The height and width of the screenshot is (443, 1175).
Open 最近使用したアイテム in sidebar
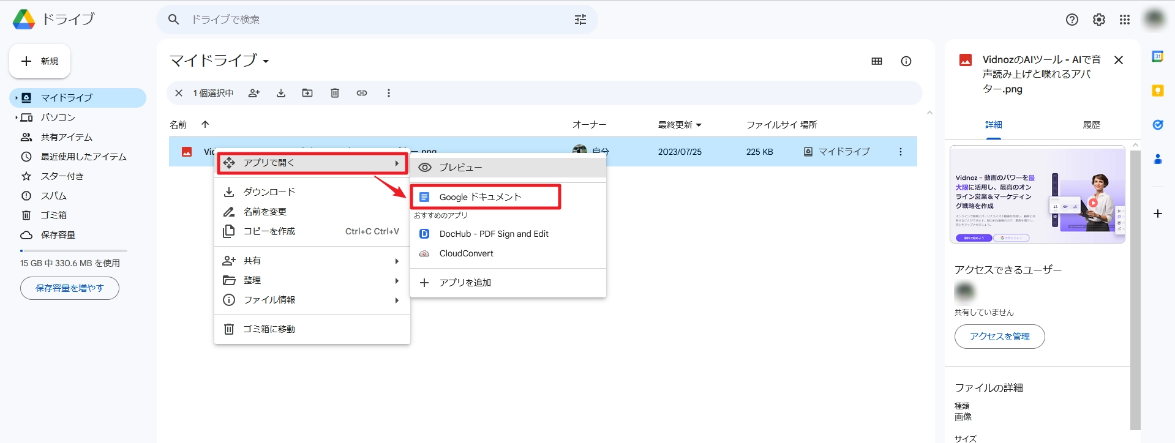coord(78,157)
